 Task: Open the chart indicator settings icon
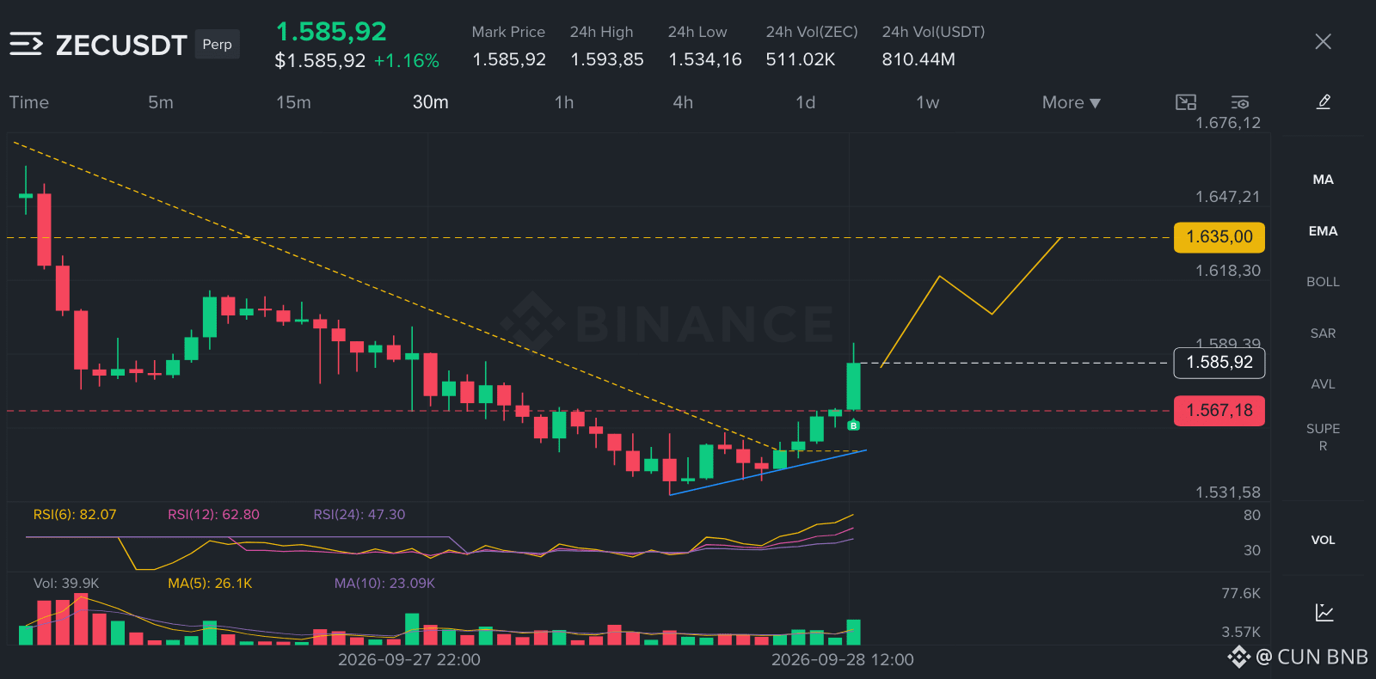(1239, 102)
